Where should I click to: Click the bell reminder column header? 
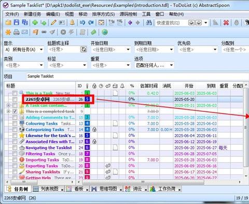pyautogui.click(x=122, y=86)
